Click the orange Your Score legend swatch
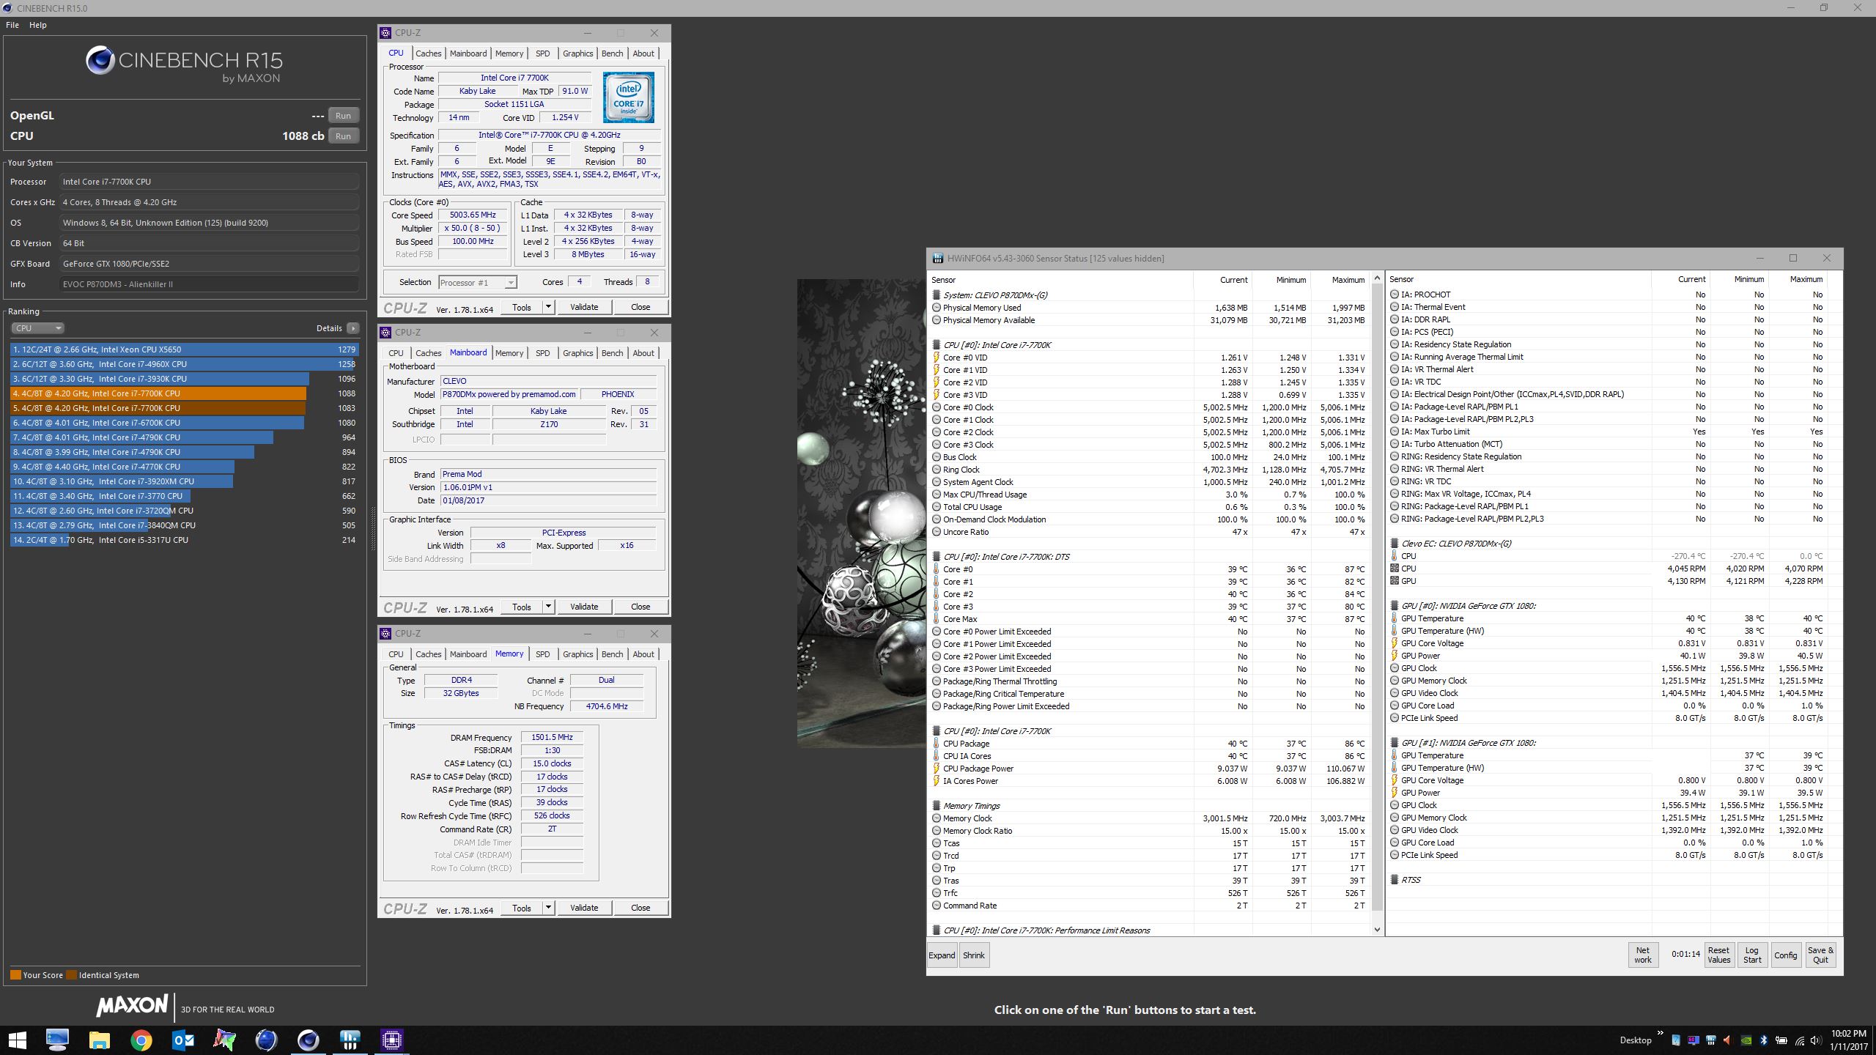Screen dimensions: 1876x1055 [15, 975]
